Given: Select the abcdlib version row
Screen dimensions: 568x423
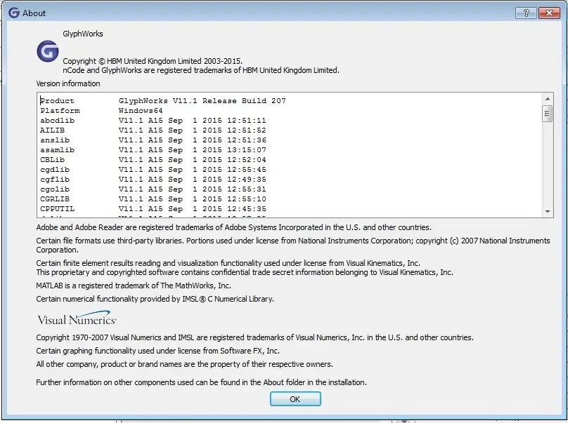Looking at the screenshot, I should [x=153, y=121].
